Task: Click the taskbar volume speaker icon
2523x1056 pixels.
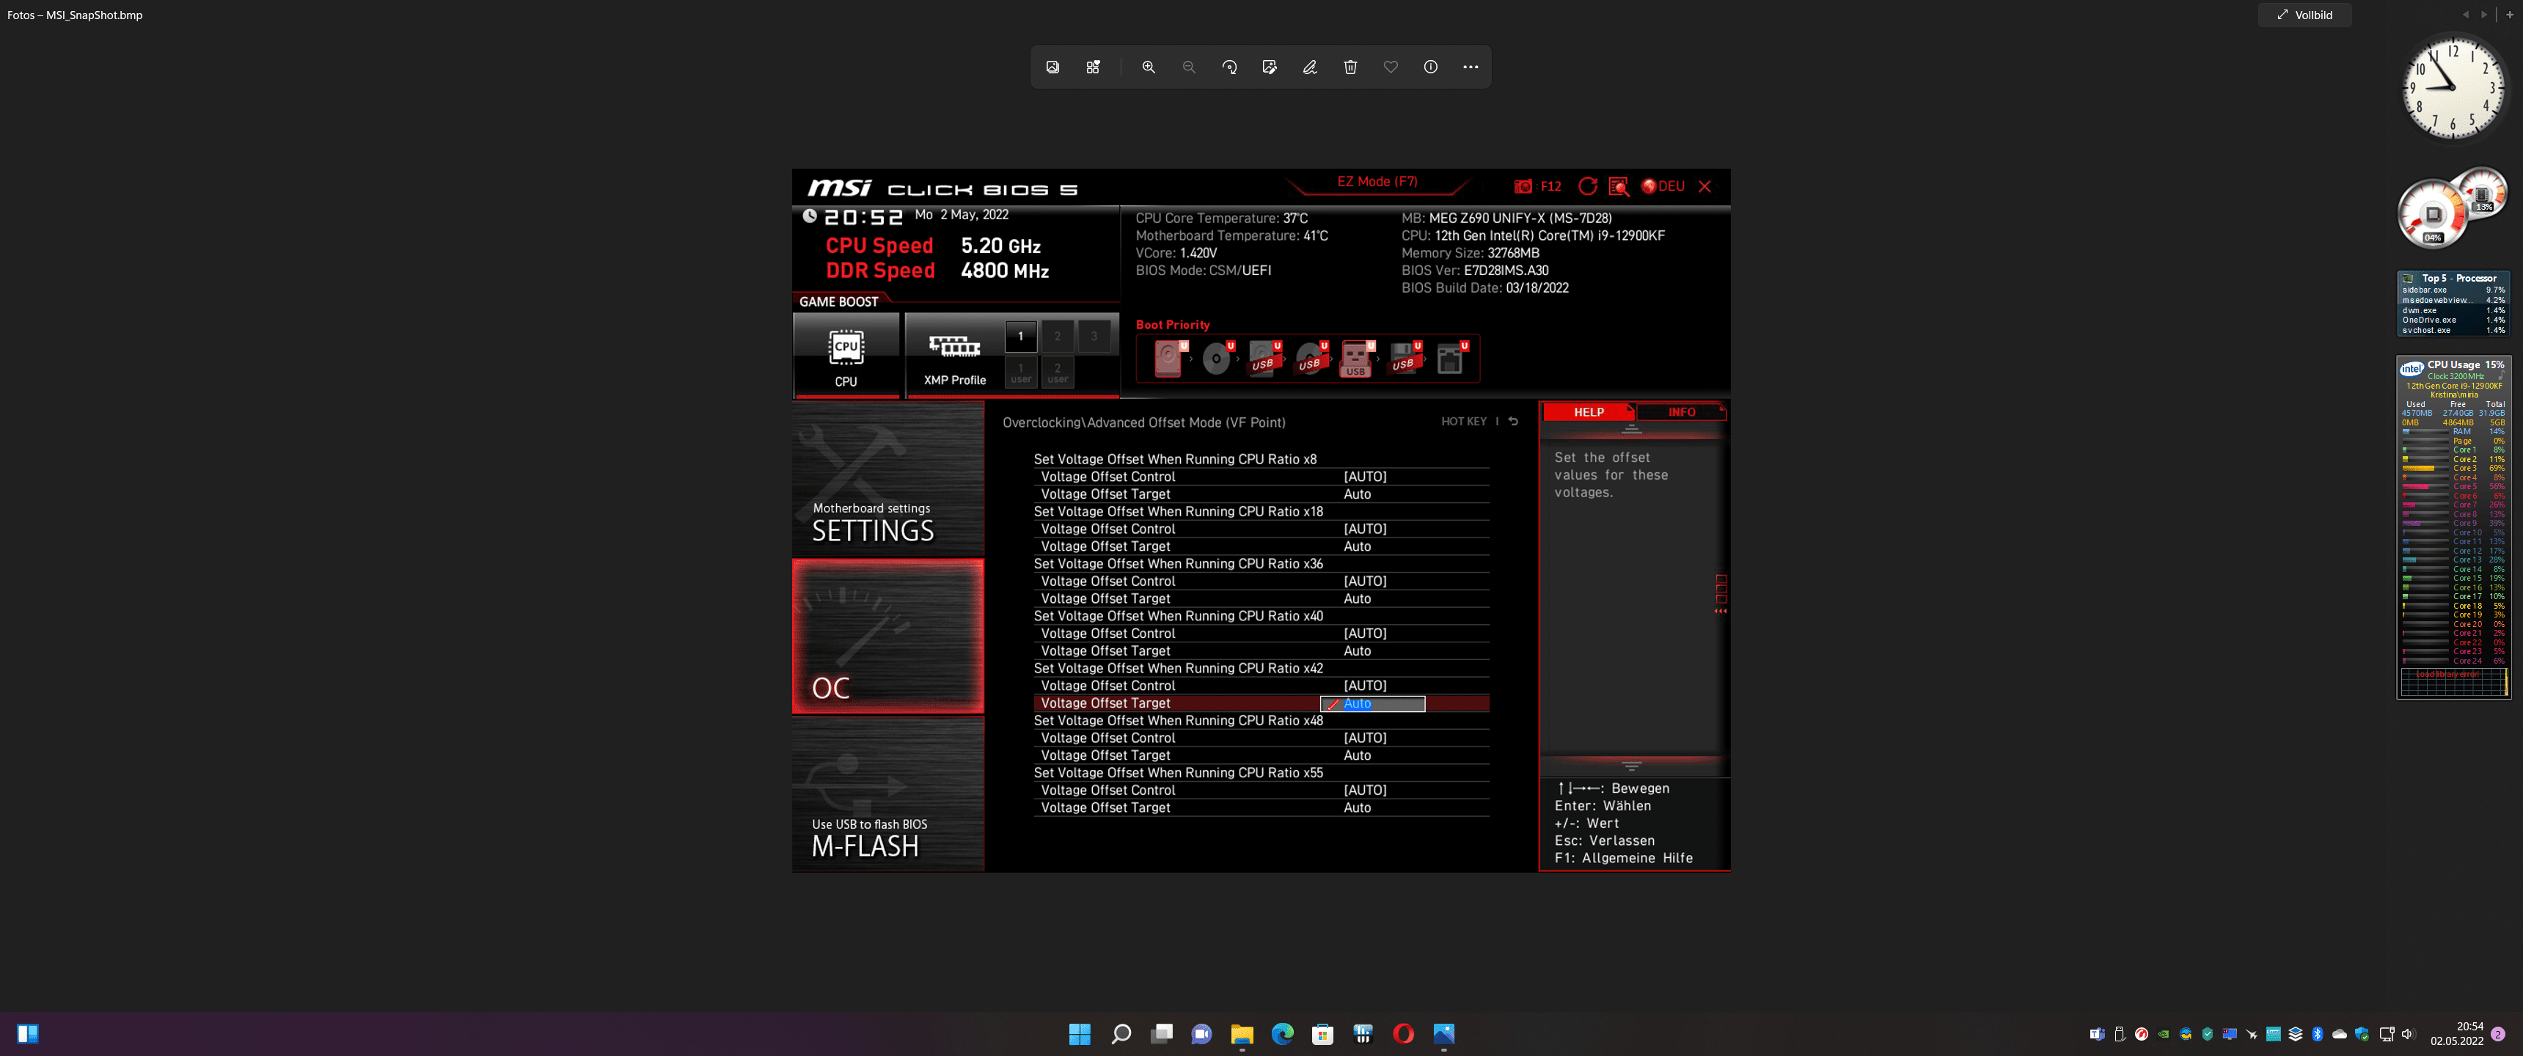Action: coord(2407,1033)
